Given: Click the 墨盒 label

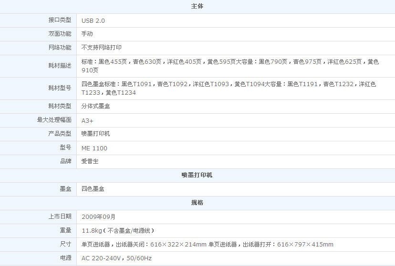Looking at the screenshot, I should [65, 189].
